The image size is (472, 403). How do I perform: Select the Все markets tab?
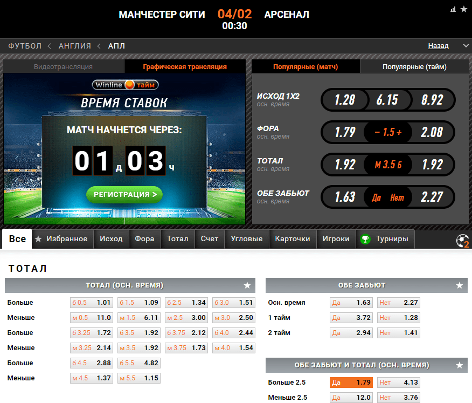(17, 239)
